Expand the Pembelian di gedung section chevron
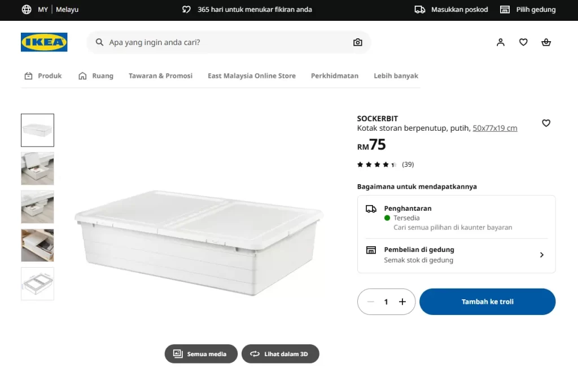The height and width of the screenshot is (377, 578). [x=541, y=255]
